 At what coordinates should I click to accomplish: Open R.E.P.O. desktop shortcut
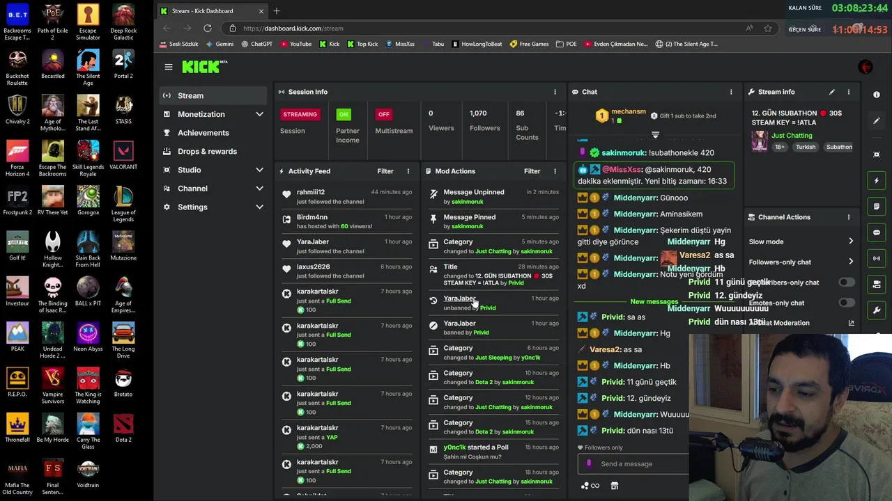(x=17, y=383)
